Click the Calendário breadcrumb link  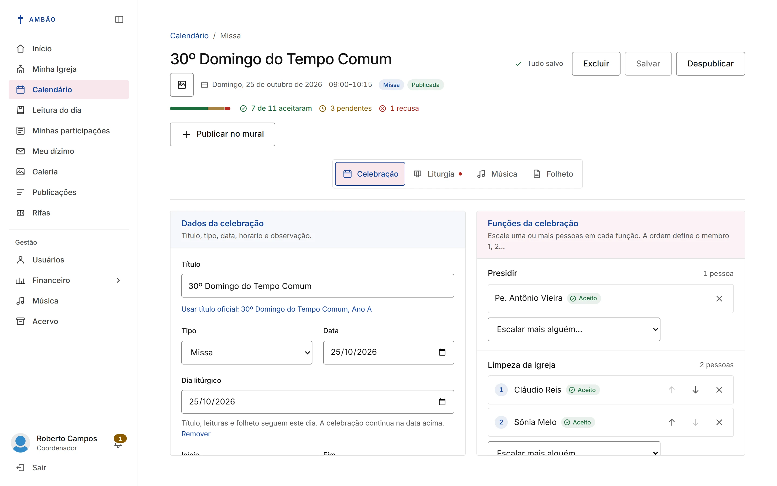tap(189, 36)
